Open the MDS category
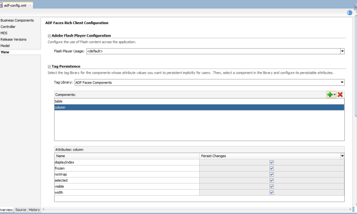Viewport: 357px width, 214px height. coord(4,33)
